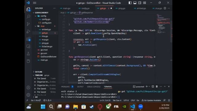Collapse the GODISCORDBOT root folder

[x=42, y=13]
